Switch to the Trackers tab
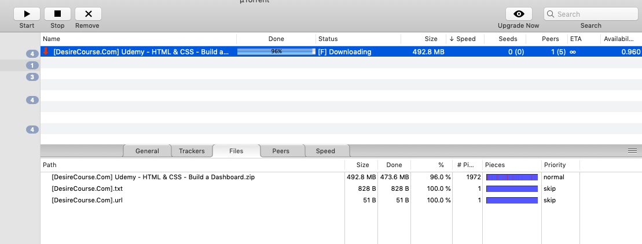The width and height of the screenshot is (642, 244). [192, 151]
